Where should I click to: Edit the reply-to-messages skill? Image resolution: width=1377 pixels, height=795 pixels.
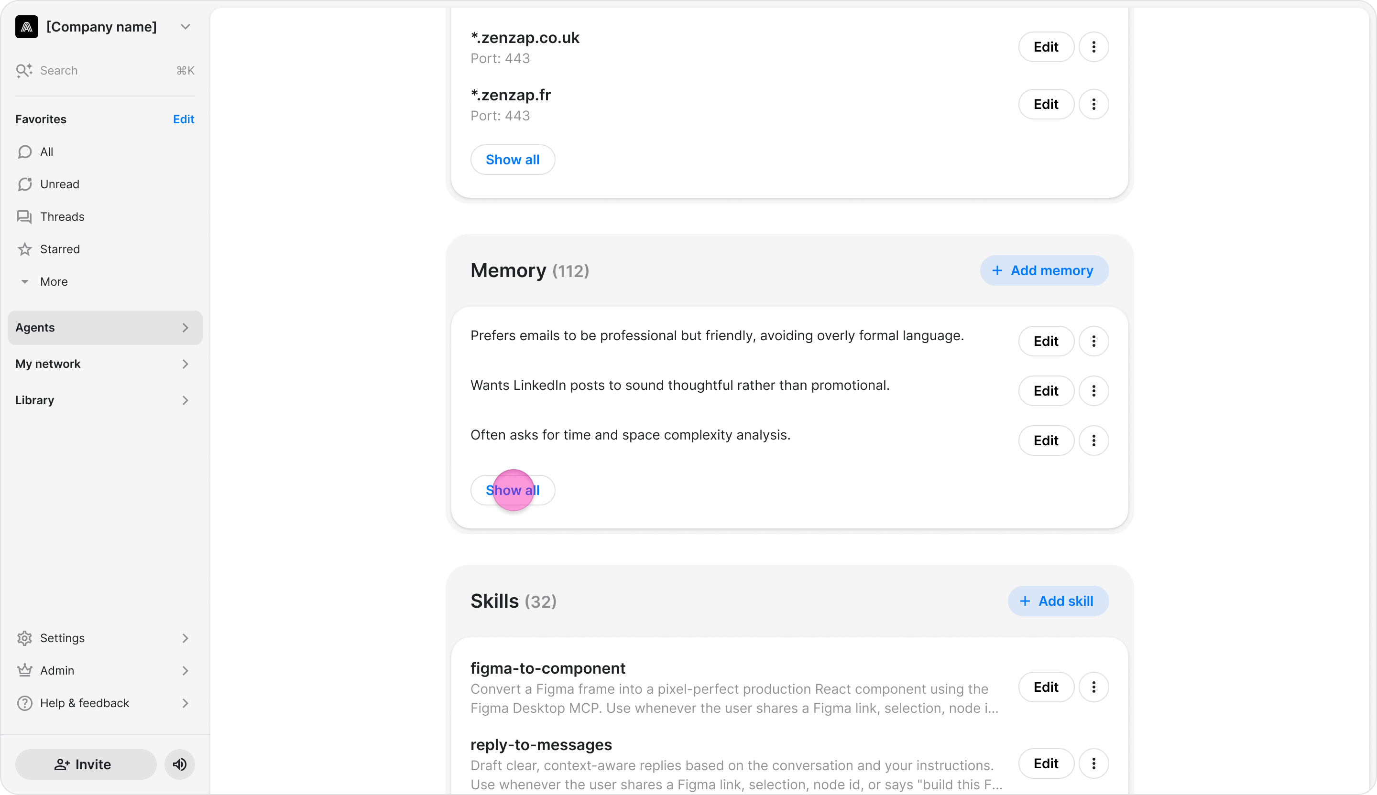point(1046,763)
